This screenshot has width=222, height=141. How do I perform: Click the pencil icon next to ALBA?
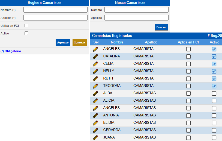point(95,93)
